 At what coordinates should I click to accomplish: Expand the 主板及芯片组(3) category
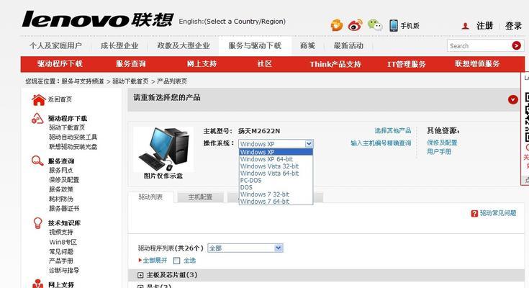tap(140, 275)
